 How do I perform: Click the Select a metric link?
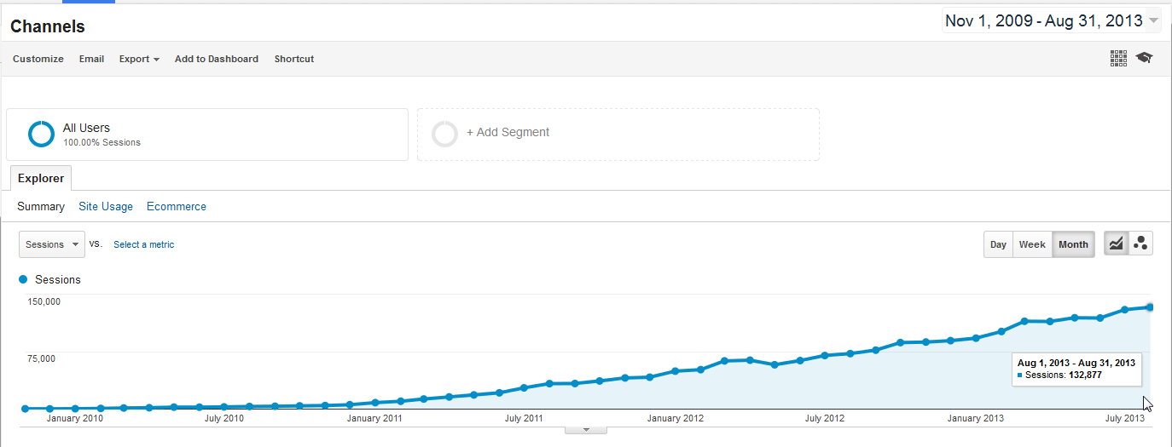click(143, 244)
